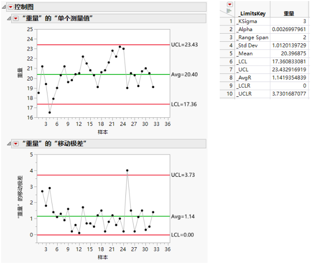Image resolution: width=311 pixels, height=264 pixels.
Task: Open the data table red triangle menu
Action: [229, 5]
